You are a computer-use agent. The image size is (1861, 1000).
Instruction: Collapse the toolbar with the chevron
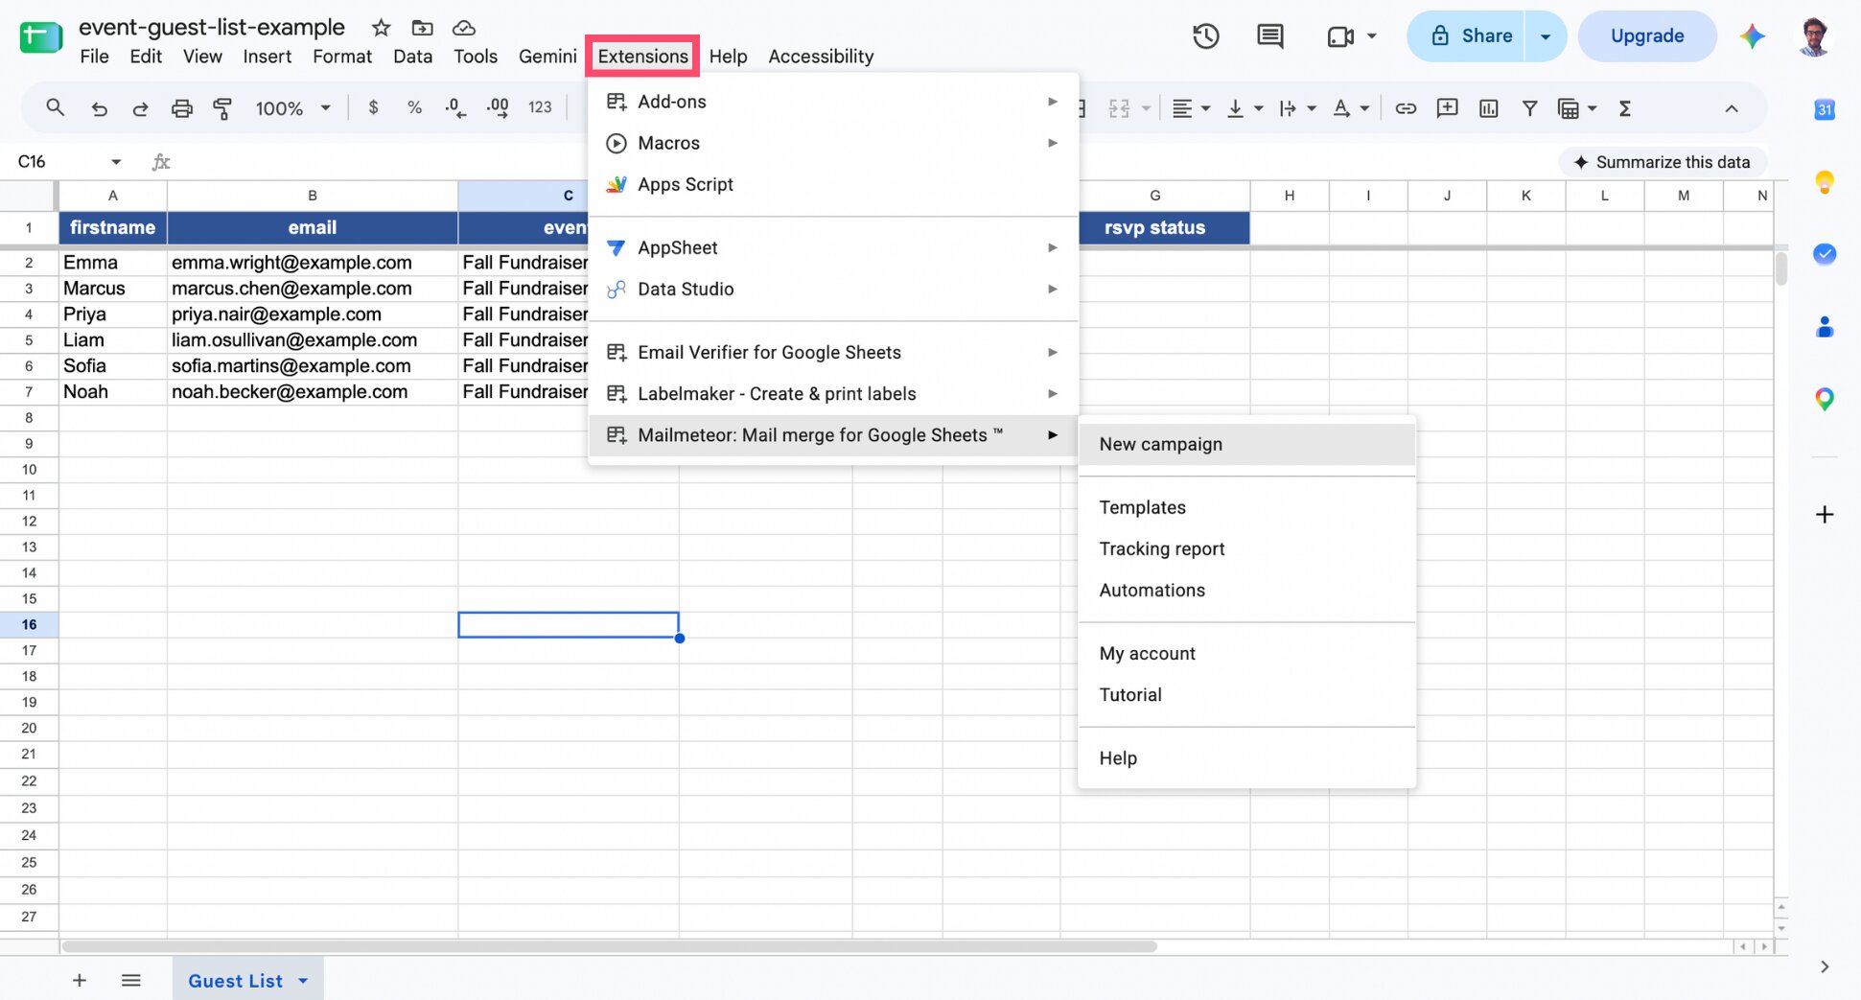1731,108
